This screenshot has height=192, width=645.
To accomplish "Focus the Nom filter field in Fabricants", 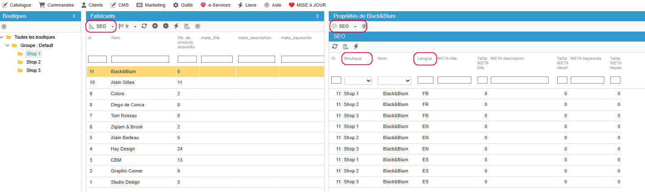I will pyautogui.click(x=140, y=59).
